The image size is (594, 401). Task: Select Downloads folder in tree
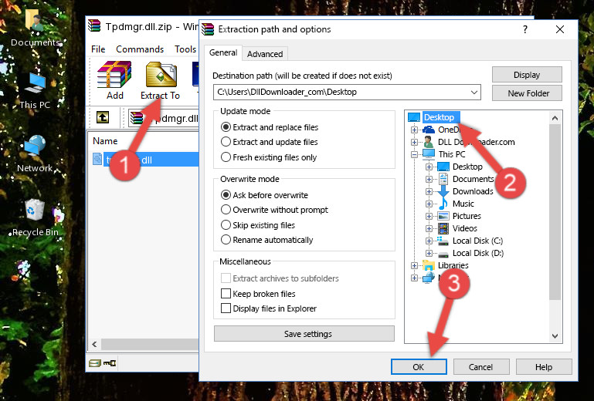[x=473, y=191]
